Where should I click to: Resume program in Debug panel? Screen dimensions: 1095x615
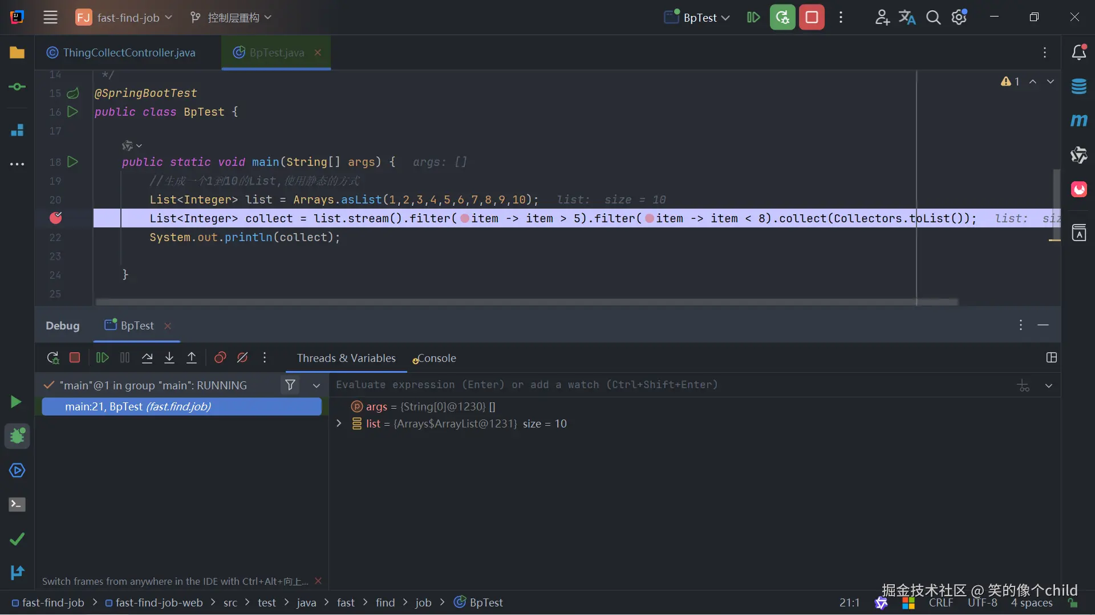[103, 357]
